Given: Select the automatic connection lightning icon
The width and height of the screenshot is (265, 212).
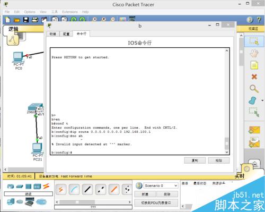Looking at the screenshot, I should [x=61, y=190].
